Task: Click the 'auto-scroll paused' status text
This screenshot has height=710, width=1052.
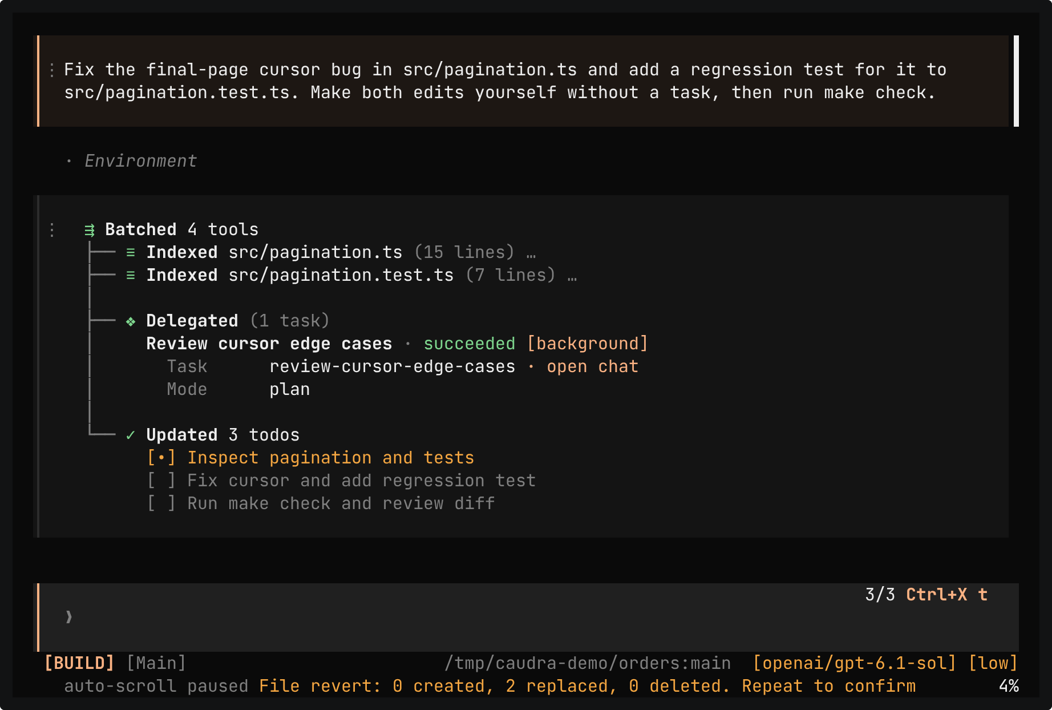Action: (156, 686)
